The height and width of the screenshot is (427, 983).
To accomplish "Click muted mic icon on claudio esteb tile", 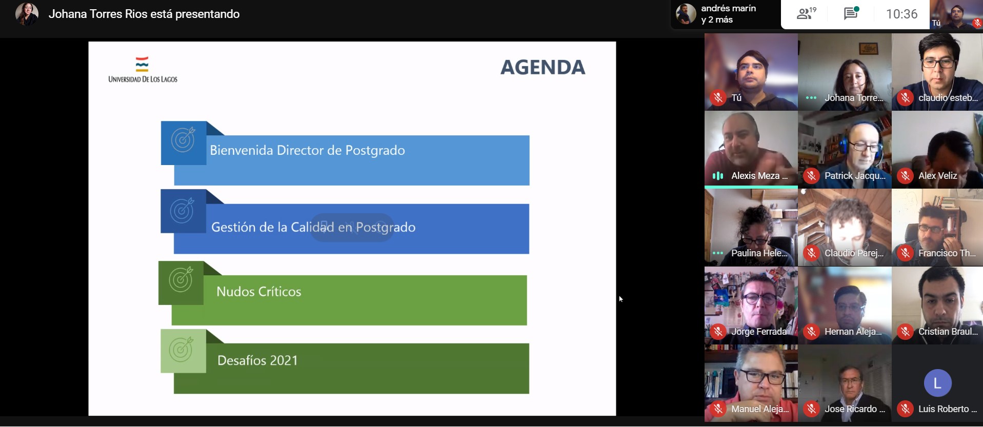I will click(905, 97).
